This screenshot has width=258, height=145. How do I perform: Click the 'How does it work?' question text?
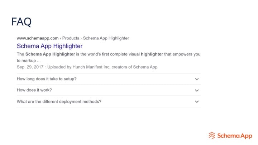coord(34,90)
